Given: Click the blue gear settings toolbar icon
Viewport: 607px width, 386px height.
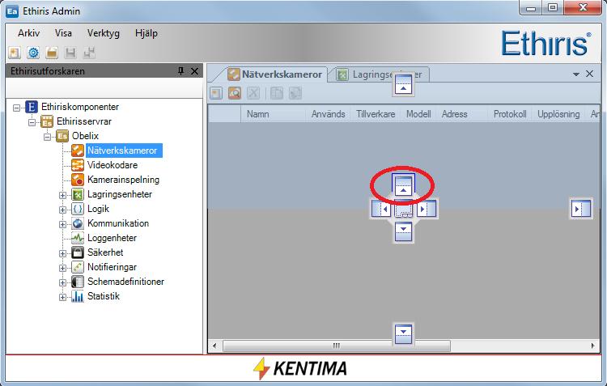Looking at the screenshot, I should point(33,53).
